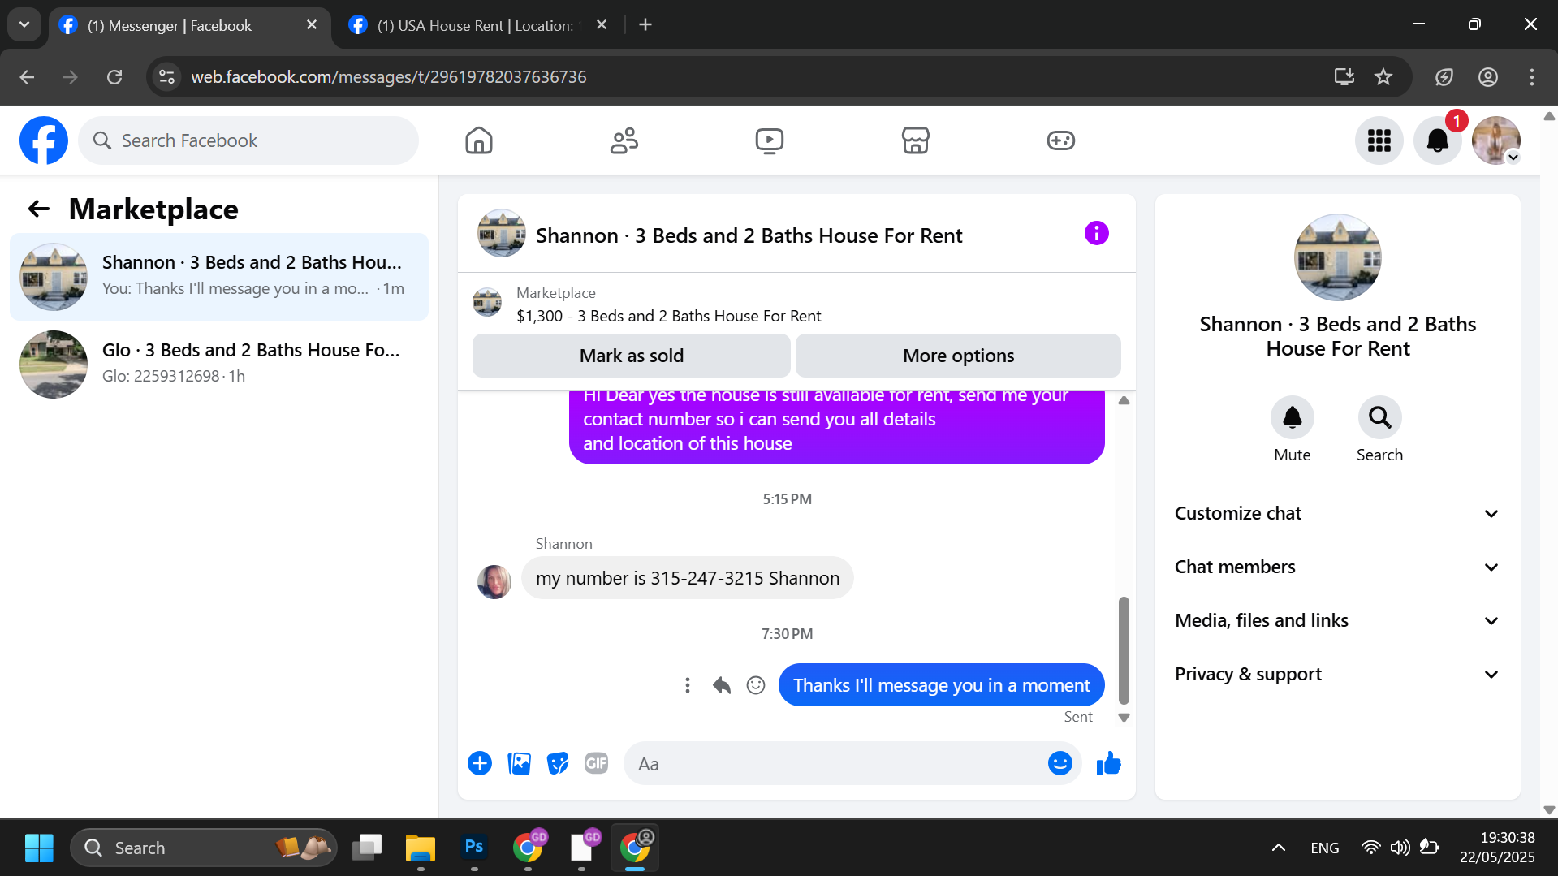Expand Customize chat section
The image size is (1558, 876).
tap(1337, 513)
